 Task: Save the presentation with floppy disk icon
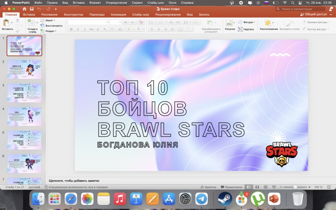[32, 9]
